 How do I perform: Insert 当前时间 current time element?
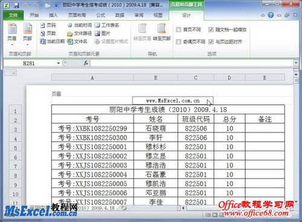[80, 25]
